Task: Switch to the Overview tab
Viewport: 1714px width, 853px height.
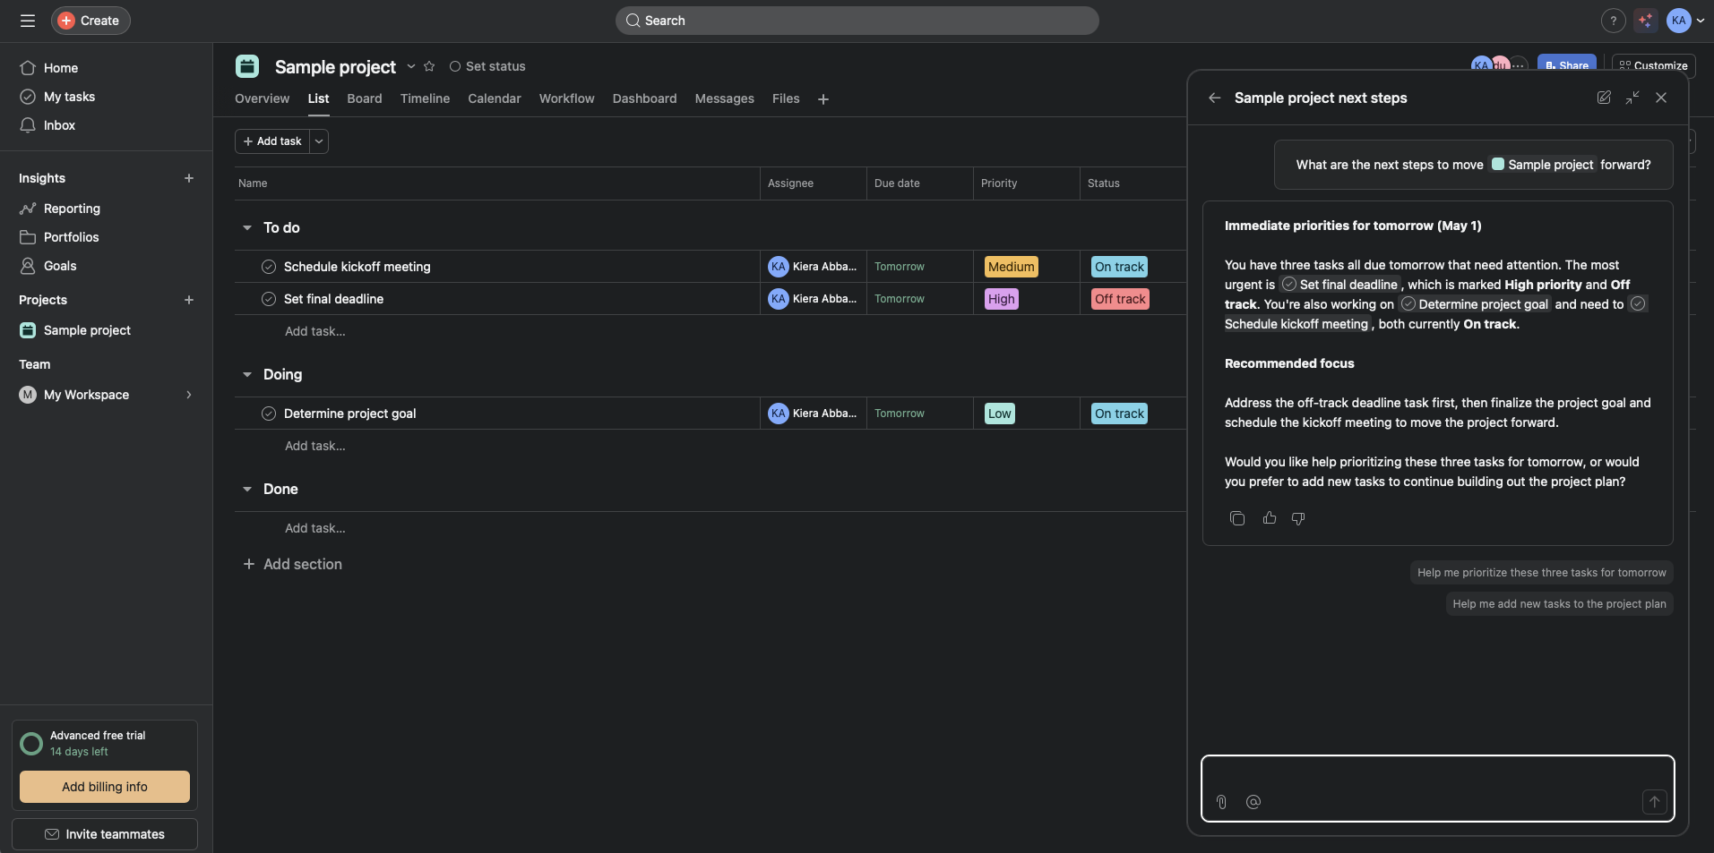Action: (x=262, y=98)
